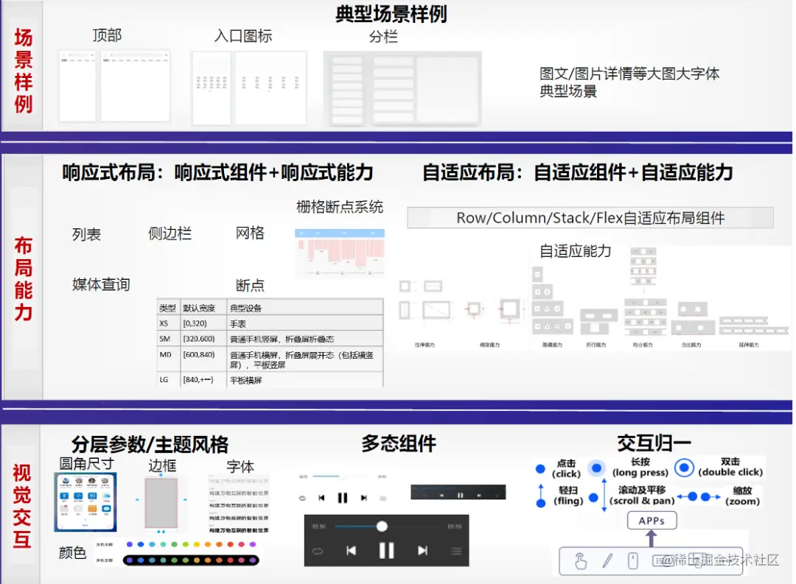Click the '侧边栏' label

pos(170,233)
